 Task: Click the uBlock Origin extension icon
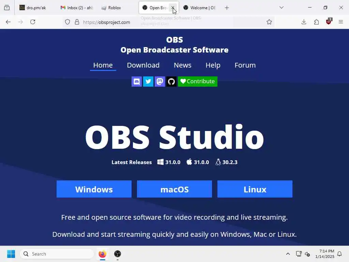pos(329,21)
